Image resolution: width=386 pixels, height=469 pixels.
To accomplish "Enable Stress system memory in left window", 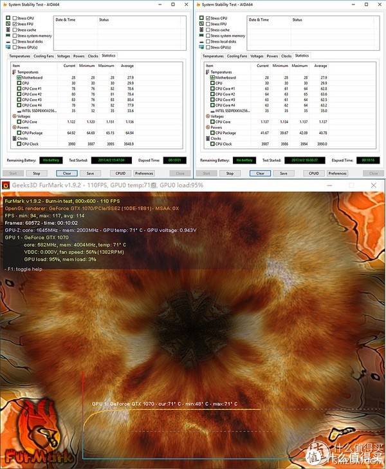I will [15, 35].
